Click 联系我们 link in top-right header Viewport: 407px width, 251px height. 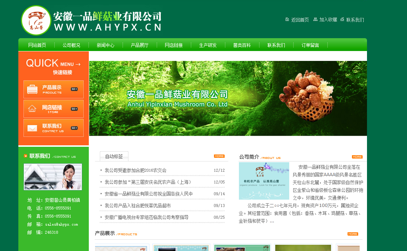355,20
